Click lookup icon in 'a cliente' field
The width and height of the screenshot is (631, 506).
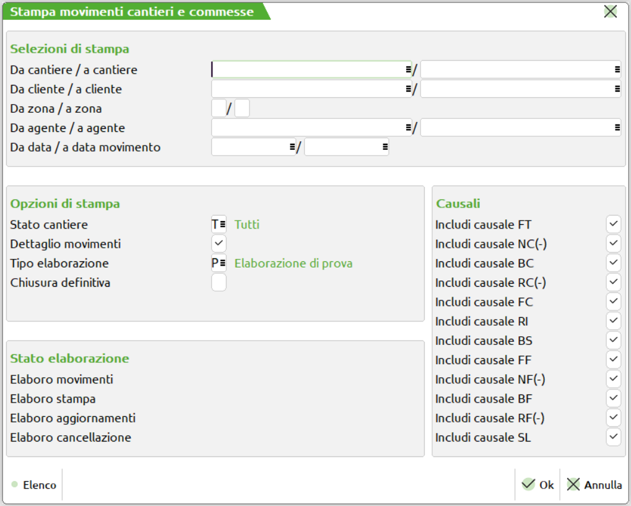pyautogui.click(x=617, y=89)
